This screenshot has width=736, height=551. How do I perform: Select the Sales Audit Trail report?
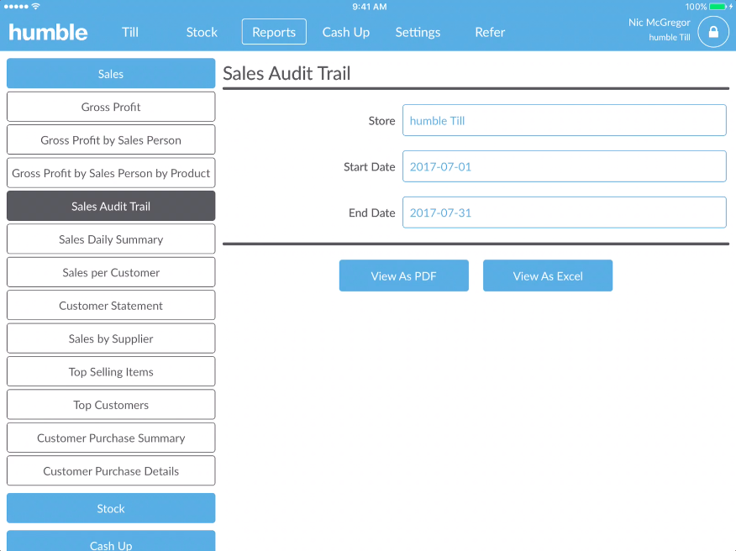point(111,206)
